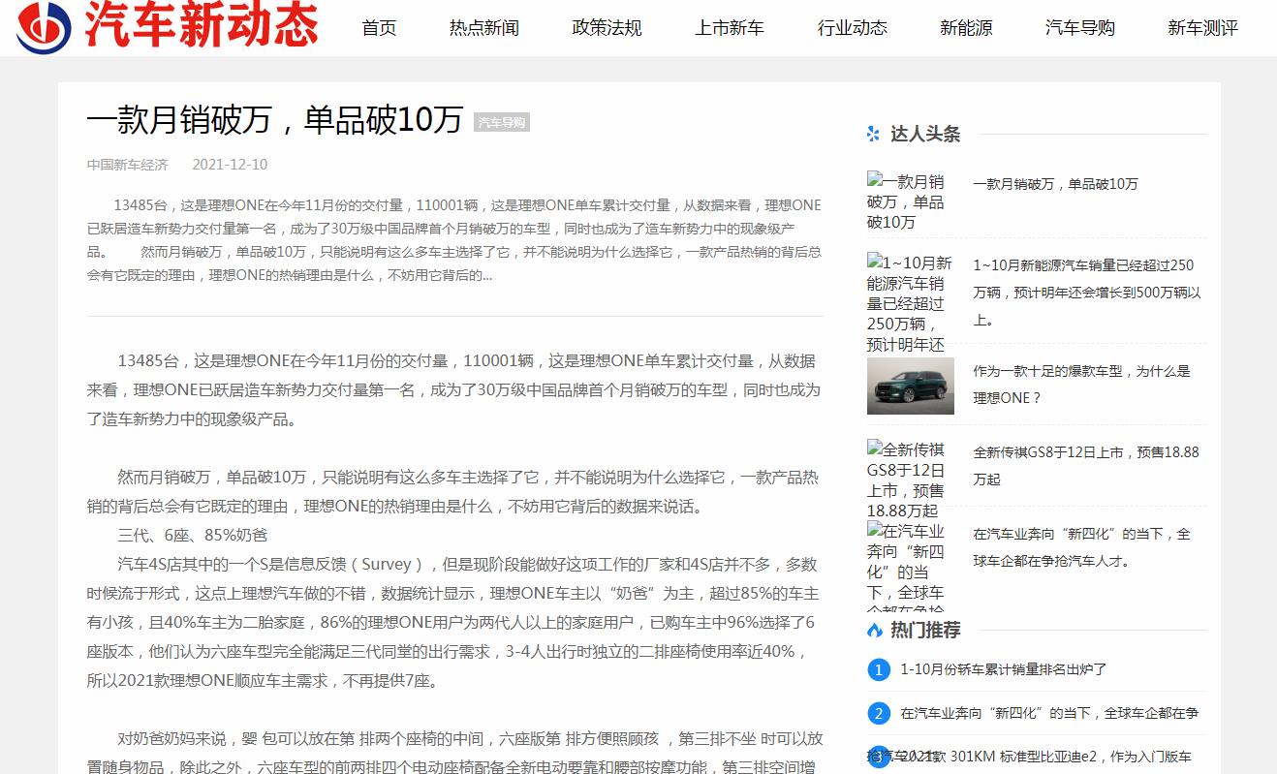1277x774 pixels.
Task: Click the date 2021-12-10
Action: coord(230,165)
